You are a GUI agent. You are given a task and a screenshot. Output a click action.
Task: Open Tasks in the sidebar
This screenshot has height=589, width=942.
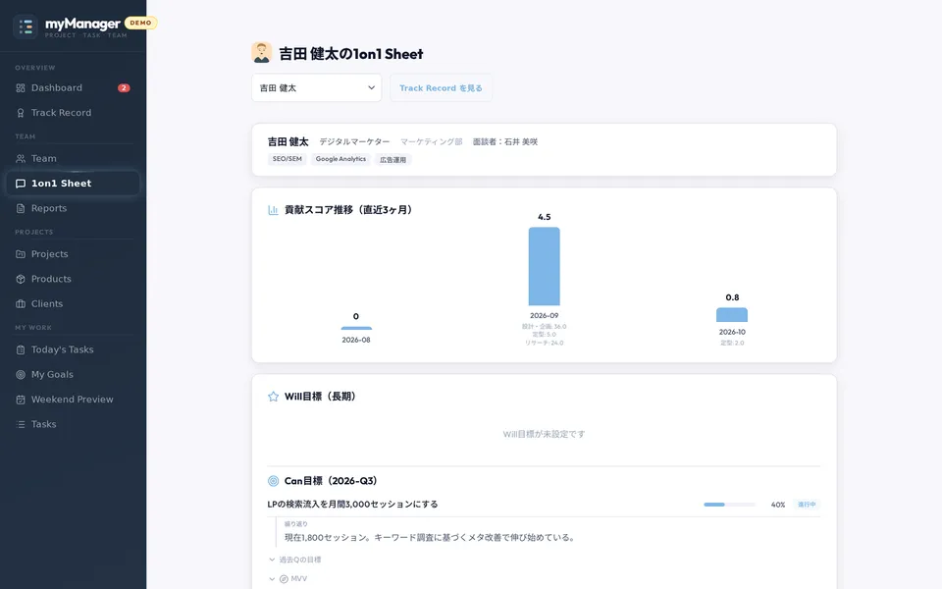[x=73, y=424]
